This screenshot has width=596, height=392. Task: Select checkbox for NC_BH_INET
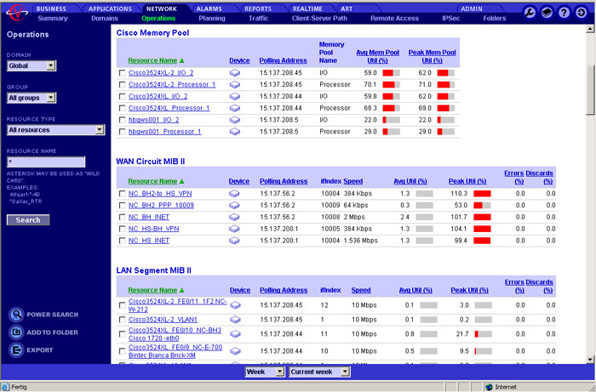click(x=122, y=217)
